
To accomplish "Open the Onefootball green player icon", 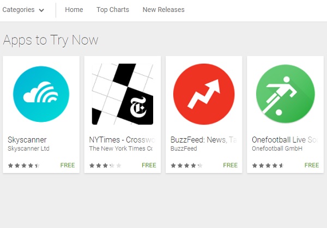I will [x=285, y=94].
